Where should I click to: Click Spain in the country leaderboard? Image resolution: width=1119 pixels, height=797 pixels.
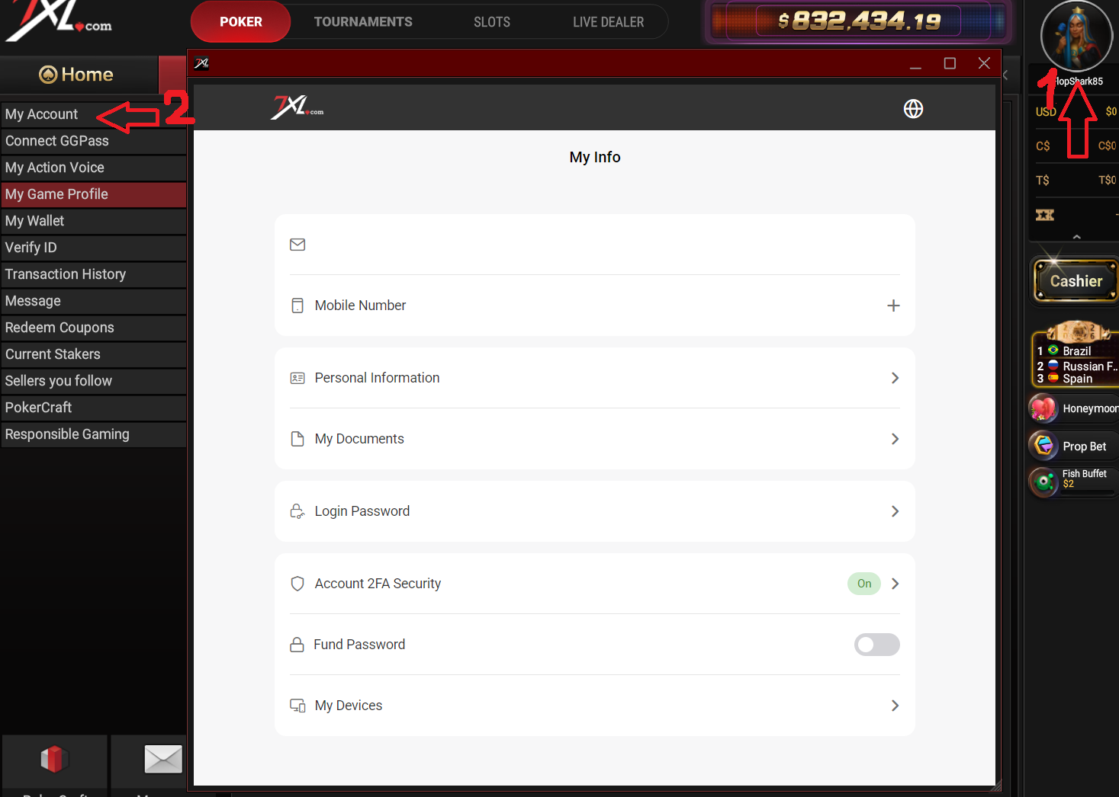[1076, 379]
